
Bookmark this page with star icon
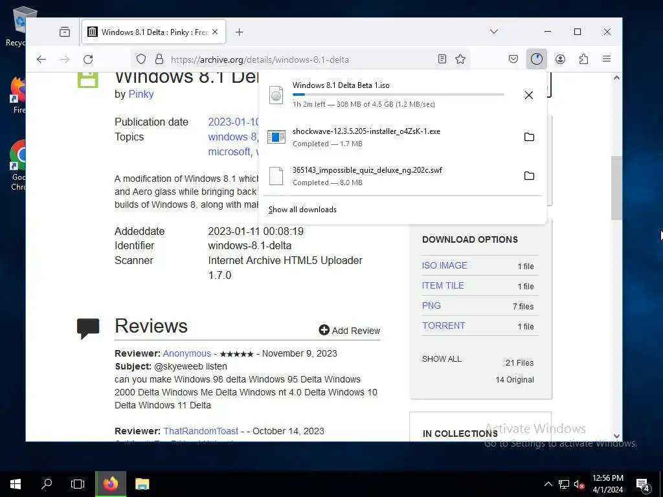point(460,59)
